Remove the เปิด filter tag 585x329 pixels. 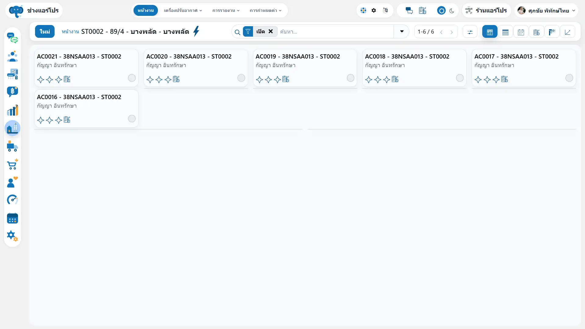point(270,31)
